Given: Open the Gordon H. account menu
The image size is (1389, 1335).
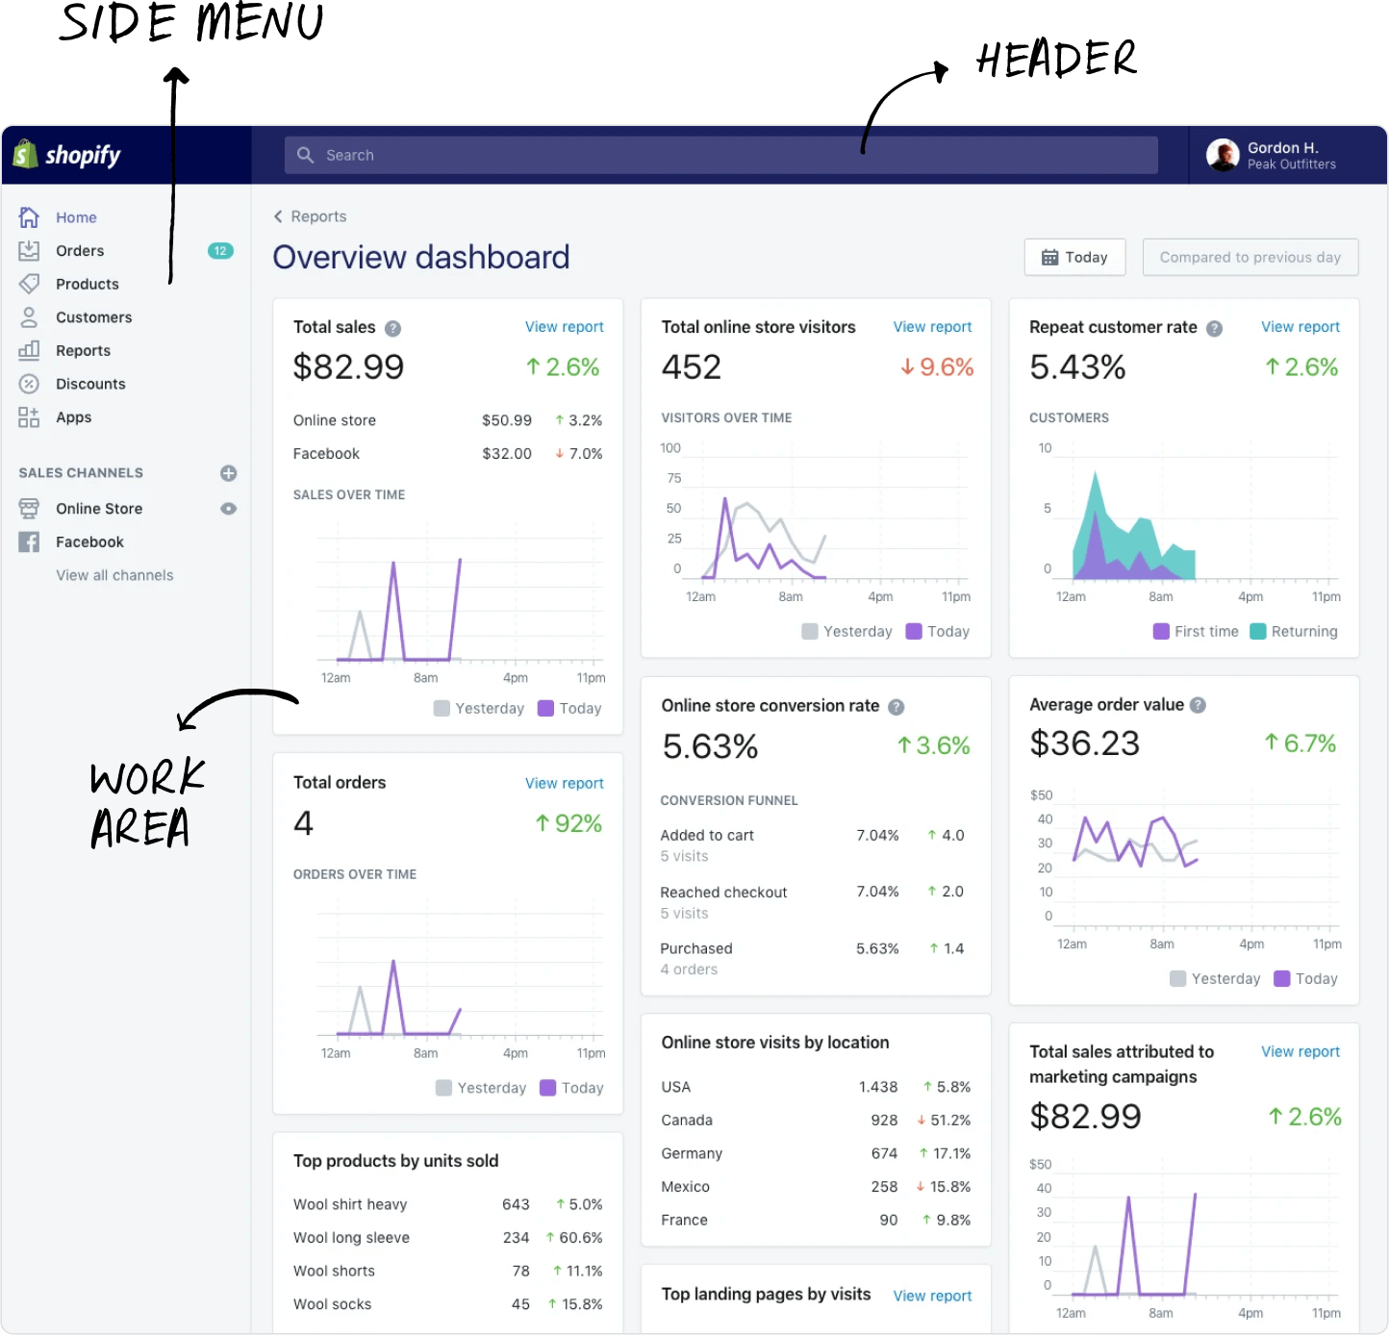Looking at the screenshot, I should (x=1288, y=155).
